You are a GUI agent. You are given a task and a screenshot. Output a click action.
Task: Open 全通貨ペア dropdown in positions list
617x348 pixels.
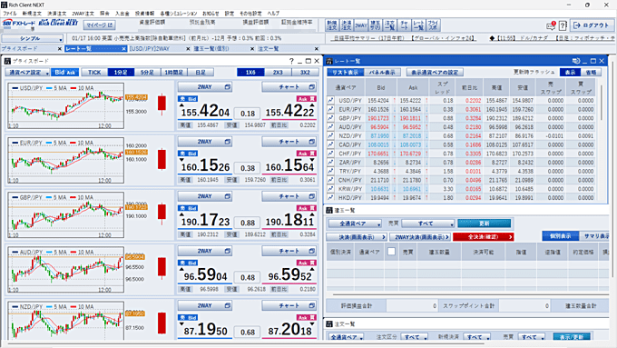[355, 224]
